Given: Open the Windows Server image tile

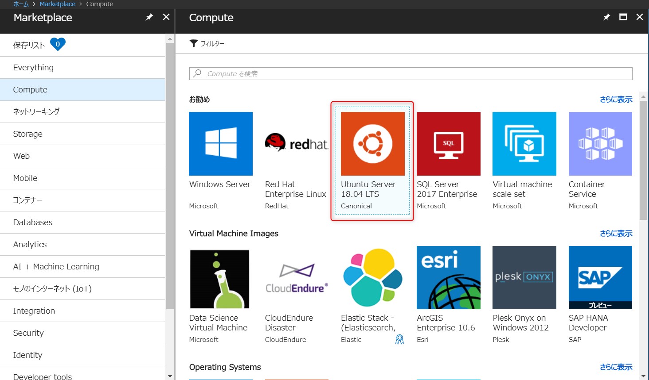Looking at the screenshot, I should tap(220, 144).
